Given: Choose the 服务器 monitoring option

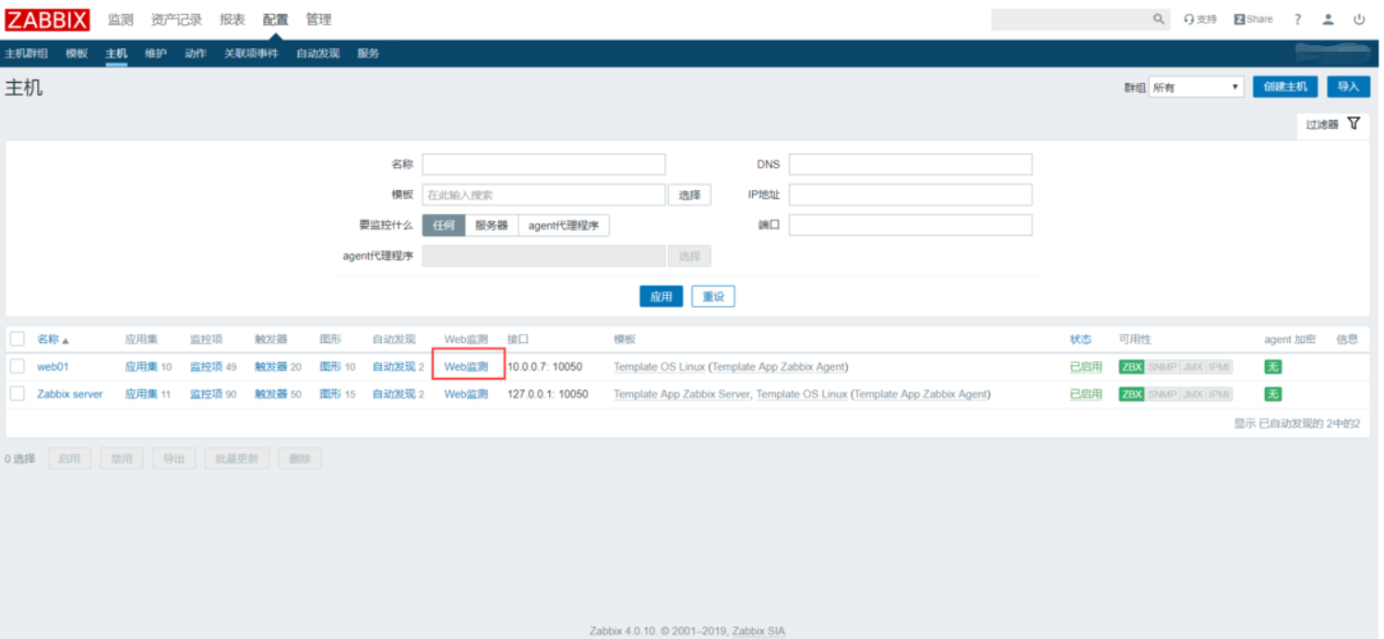Looking at the screenshot, I should (492, 225).
